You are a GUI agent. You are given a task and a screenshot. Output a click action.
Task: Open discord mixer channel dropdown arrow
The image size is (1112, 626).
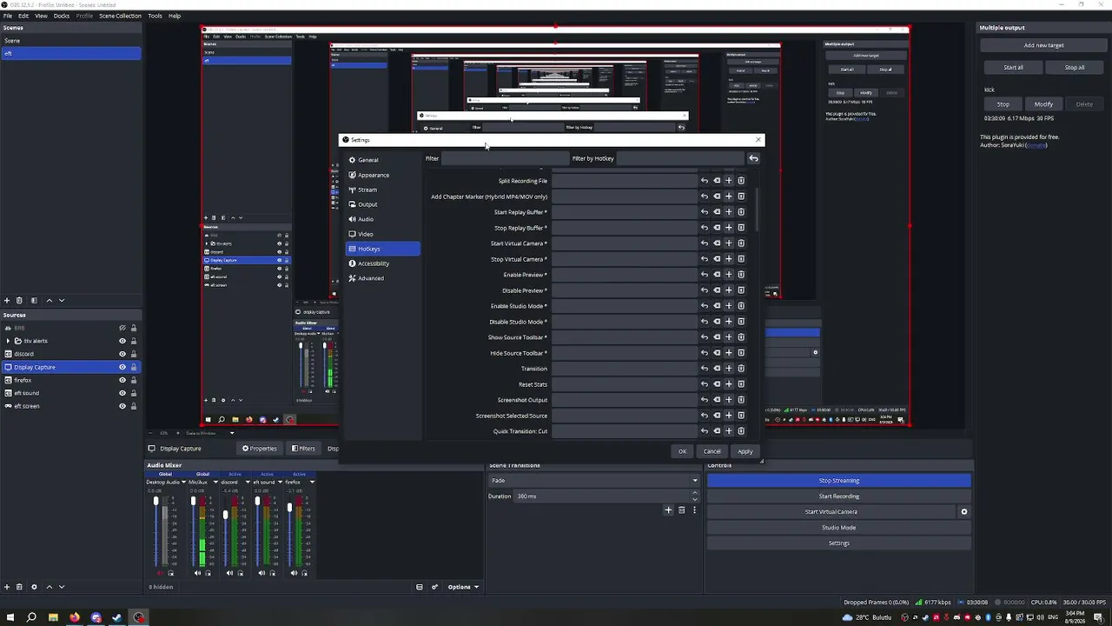pos(248,482)
